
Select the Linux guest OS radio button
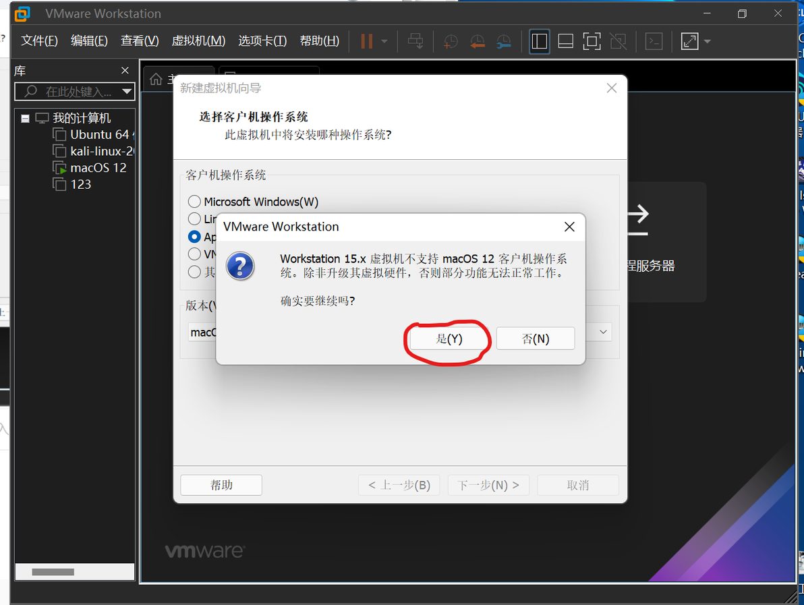(x=194, y=219)
